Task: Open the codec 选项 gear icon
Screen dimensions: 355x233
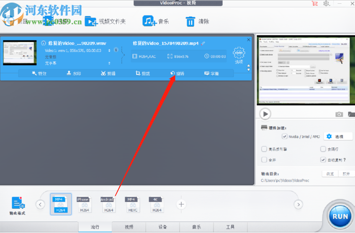Action: tap(239, 54)
